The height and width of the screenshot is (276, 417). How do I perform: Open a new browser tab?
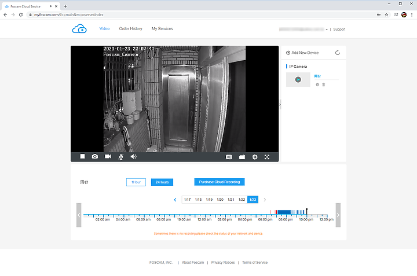tap(65, 6)
